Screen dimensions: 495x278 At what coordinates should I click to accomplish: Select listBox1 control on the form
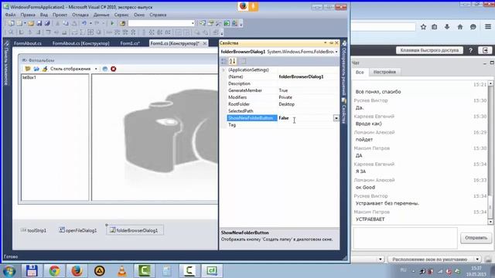[55, 137]
